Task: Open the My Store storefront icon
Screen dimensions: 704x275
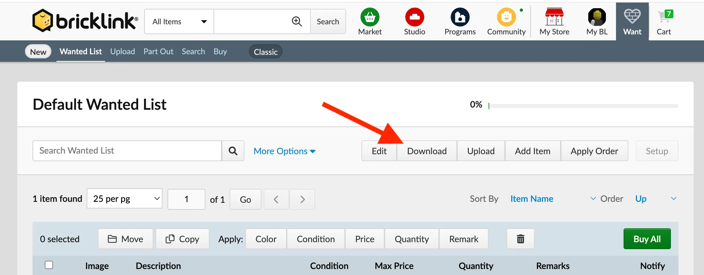Action: tap(554, 17)
